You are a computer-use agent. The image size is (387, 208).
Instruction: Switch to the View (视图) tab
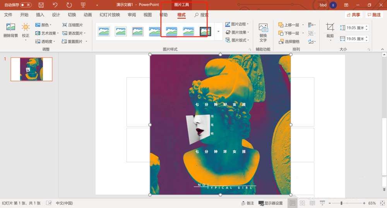147,15
